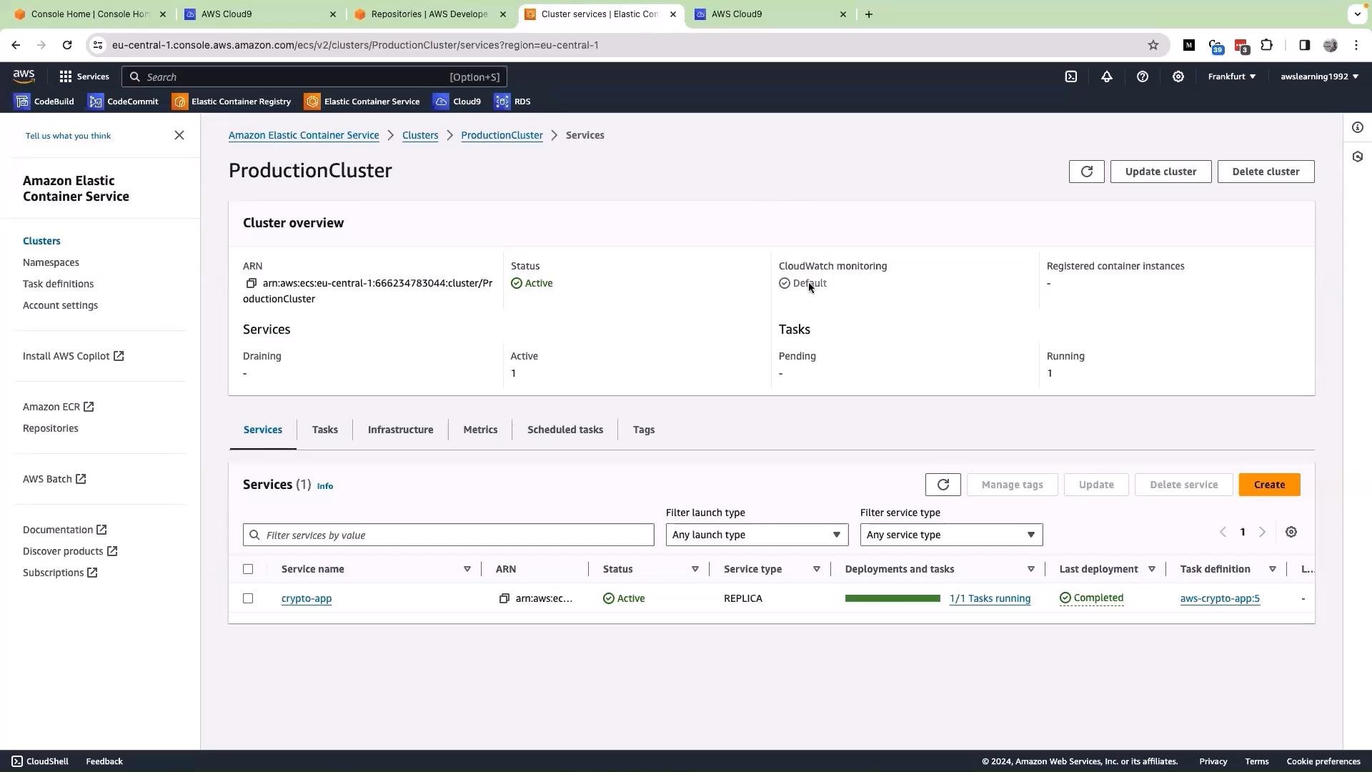
Task: Refresh the cluster with top refresh icon
Action: click(1086, 172)
